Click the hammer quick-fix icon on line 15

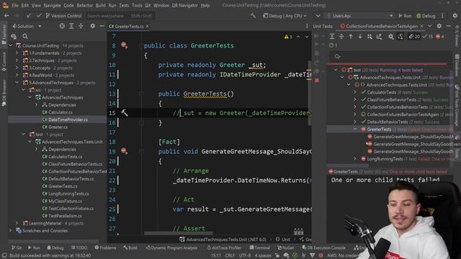[125, 113]
